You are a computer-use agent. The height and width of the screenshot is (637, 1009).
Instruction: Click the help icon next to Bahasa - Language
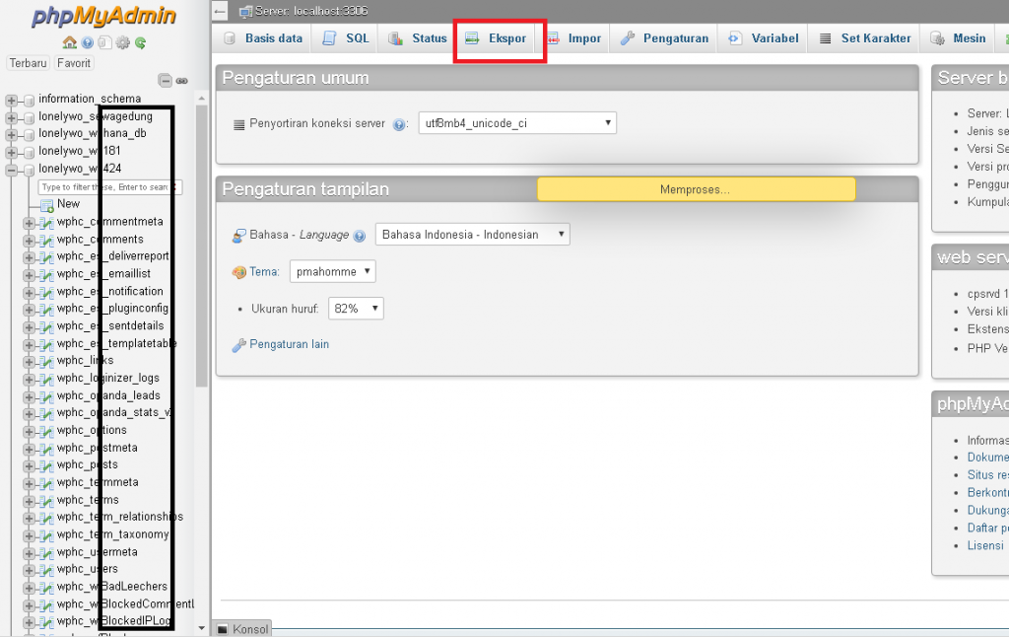coord(357,234)
